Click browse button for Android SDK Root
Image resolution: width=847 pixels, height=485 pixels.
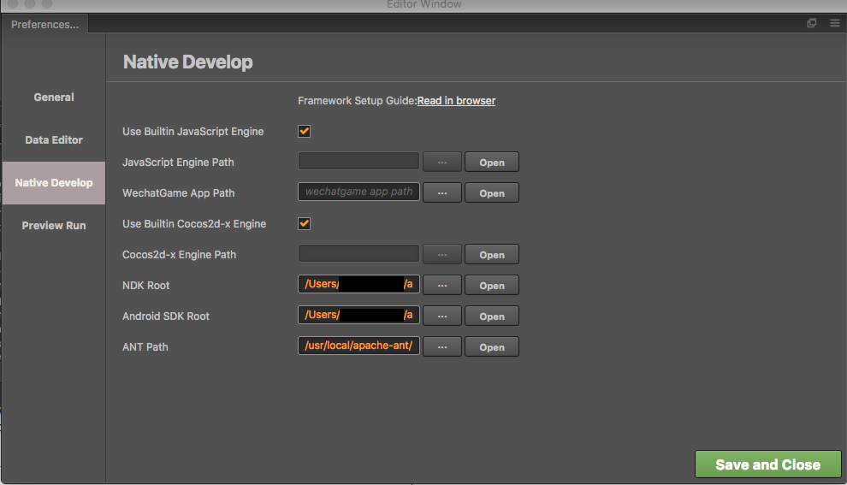pyautogui.click(x=442, y=316)
